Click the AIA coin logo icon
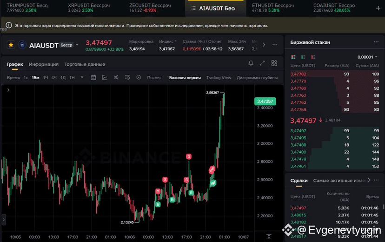Viewport: 385px width, 242px height. tap(22, 45)
